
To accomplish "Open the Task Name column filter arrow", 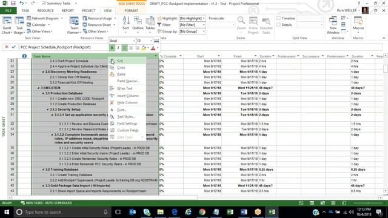I will click(156, 56).
